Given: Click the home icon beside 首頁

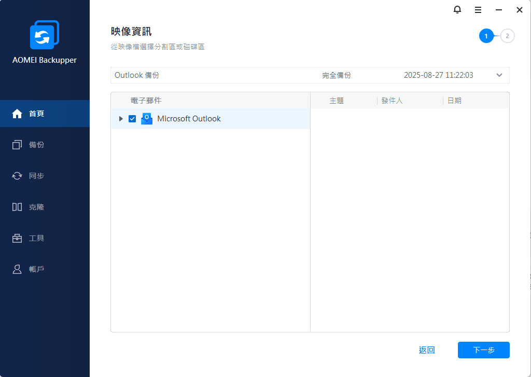Looking at the screenshot, I should pyautogui.click(x=17, y=114).
